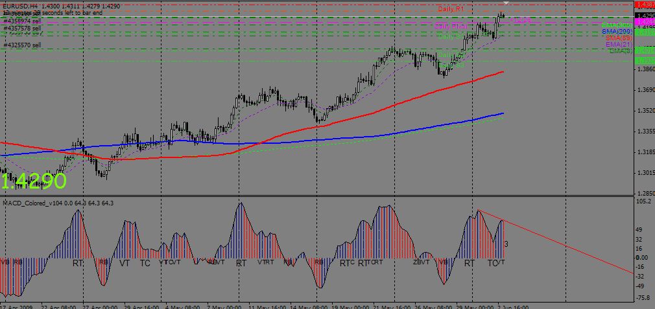The width and height of the screenshot is (655, 309).
Task: Click the '3' label beside the MACD histogram
Action: tap(506, 244)
